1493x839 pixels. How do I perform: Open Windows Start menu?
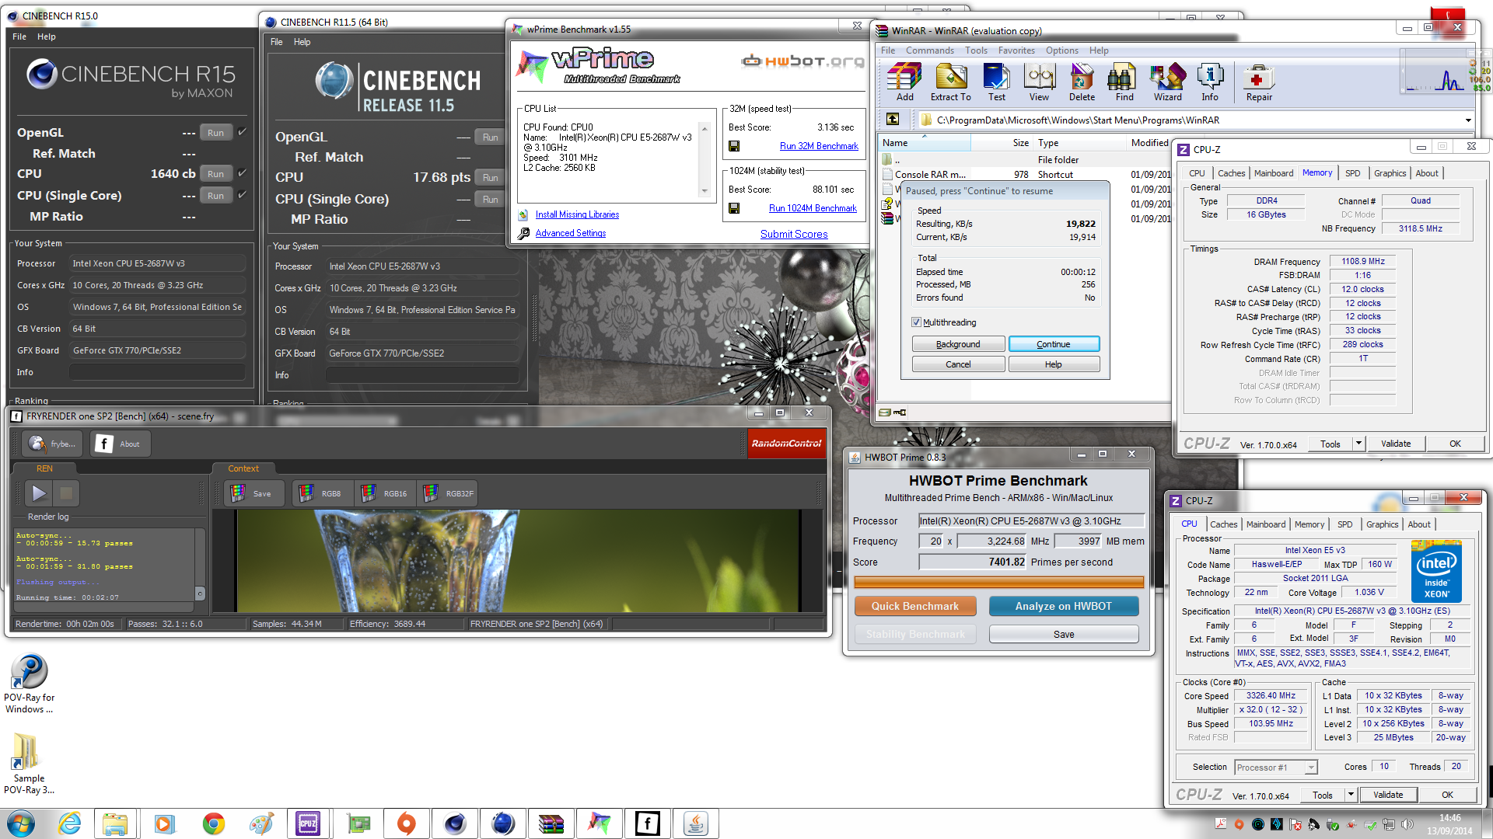point(21,823)
